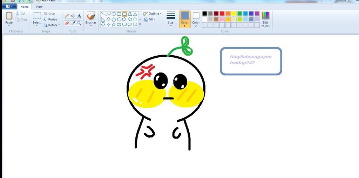
Task: Choose the Down arrow shape
Action: pyautogui.click(x=103, y=24)
